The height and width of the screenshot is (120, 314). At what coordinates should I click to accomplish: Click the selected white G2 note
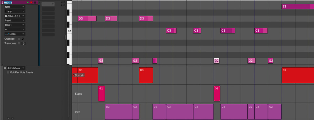pos(216,61)
